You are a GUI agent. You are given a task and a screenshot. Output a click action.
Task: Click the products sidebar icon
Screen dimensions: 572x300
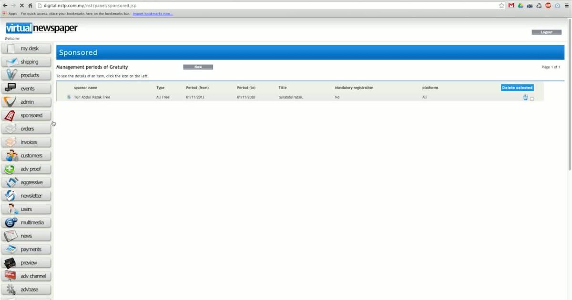click(x=12, y=75)
